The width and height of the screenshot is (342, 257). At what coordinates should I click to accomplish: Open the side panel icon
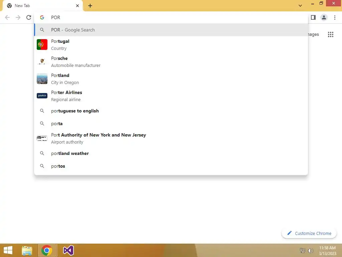pos(313,17)
